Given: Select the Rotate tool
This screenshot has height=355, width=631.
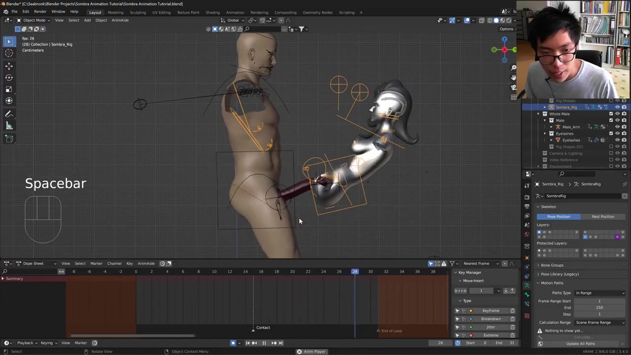Looking at the screenshot, I should [9, 77].
